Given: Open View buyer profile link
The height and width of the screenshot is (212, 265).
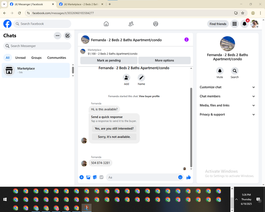Looking at the screenshot, I should (x=149, y=96).
